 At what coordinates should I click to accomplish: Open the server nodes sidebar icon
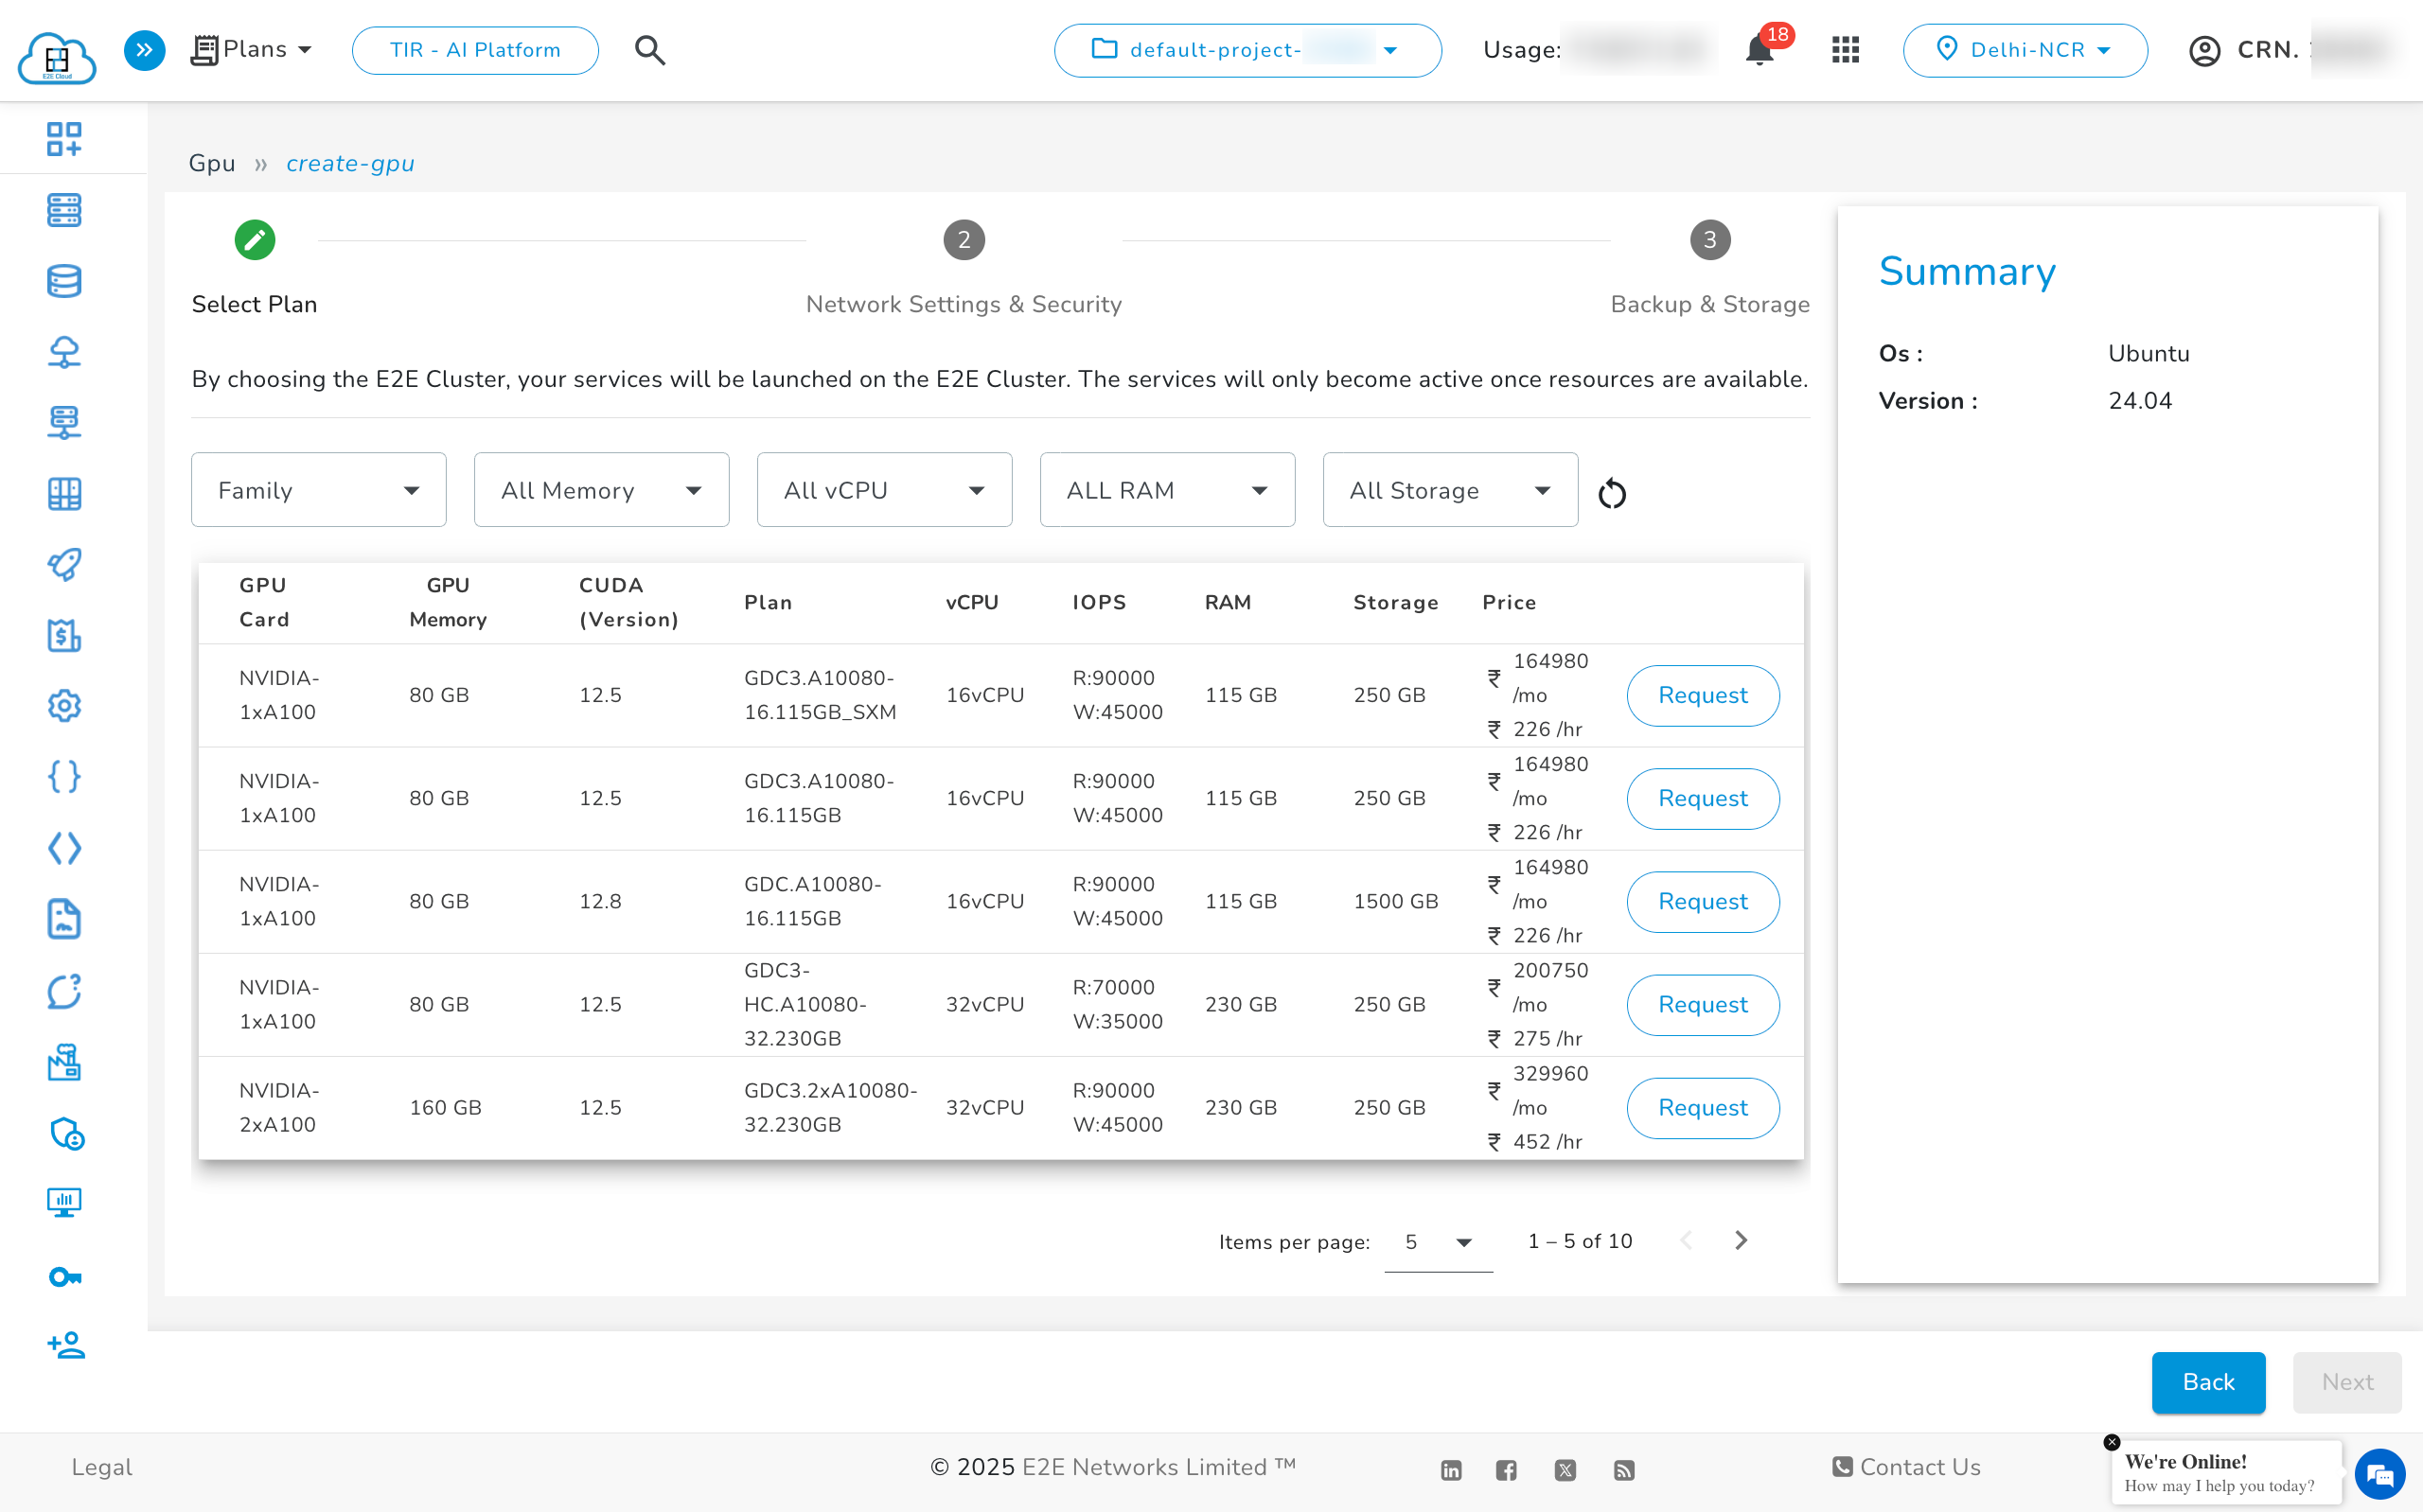click(x=64, y=210)
